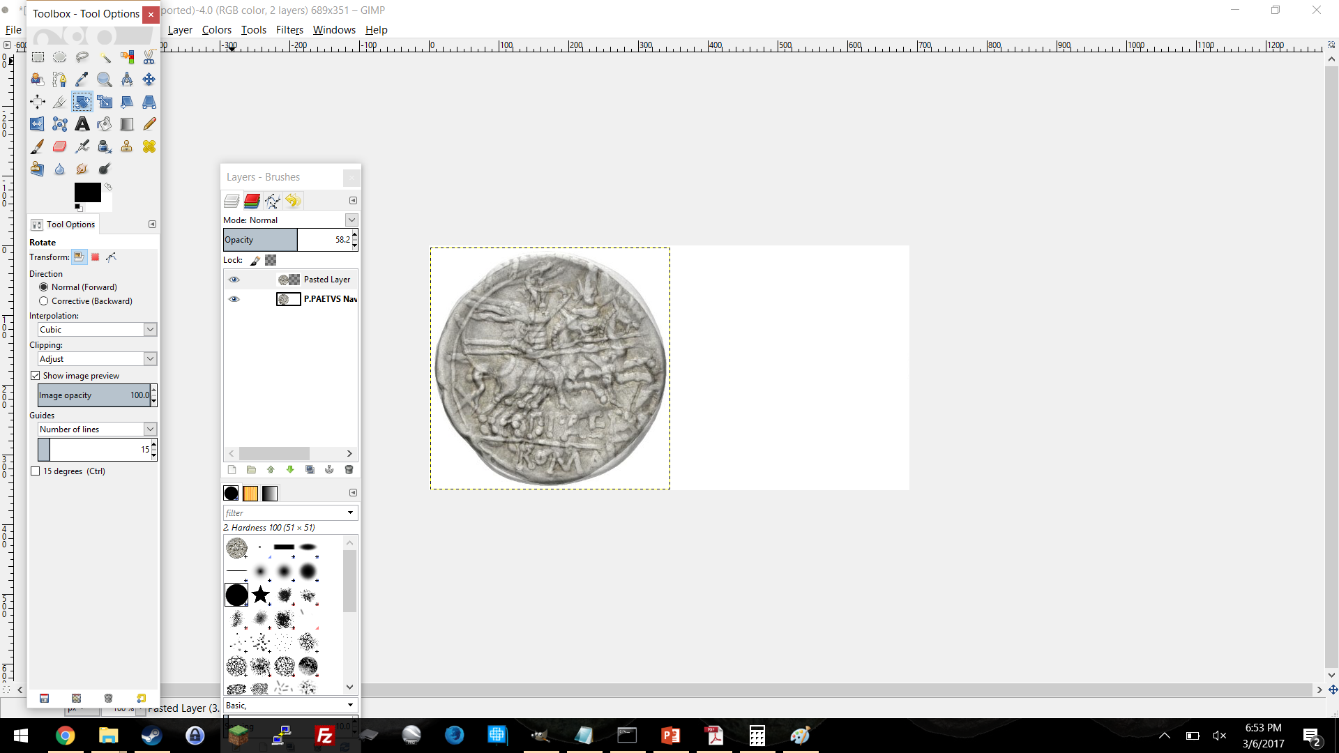Open the Colors menu

point(216,30)
